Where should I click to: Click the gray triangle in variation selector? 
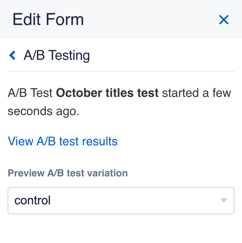(224, 200)
